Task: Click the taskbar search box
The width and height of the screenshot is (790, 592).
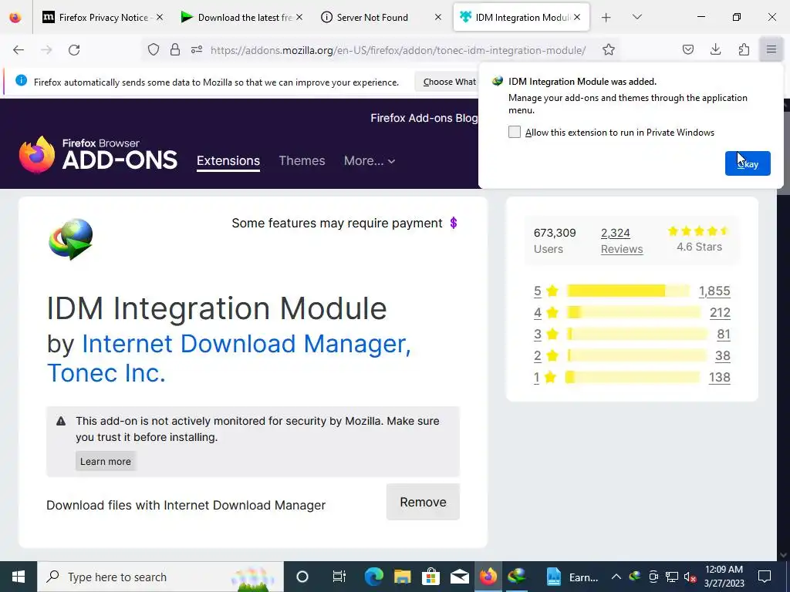Action: (x=160, y=577)
